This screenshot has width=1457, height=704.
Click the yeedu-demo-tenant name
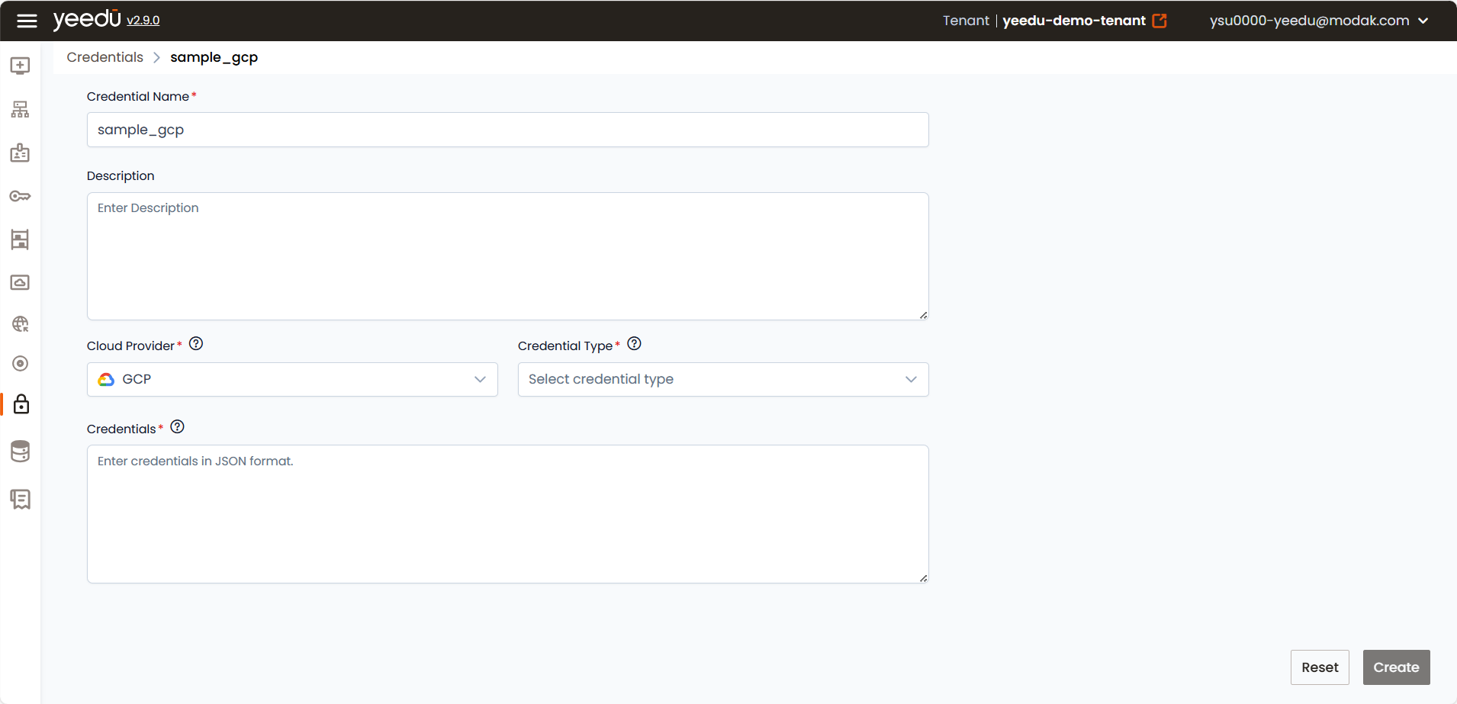click(1073, 21)
